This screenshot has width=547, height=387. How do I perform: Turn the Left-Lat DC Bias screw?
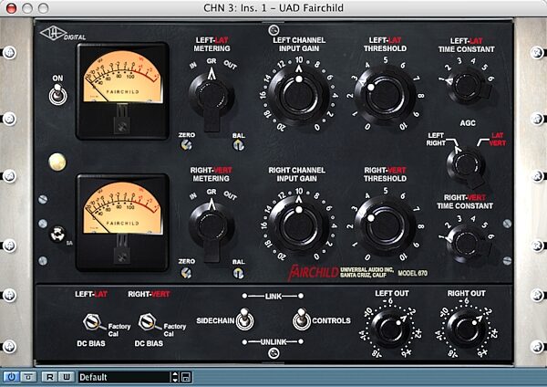click(92, 321)
